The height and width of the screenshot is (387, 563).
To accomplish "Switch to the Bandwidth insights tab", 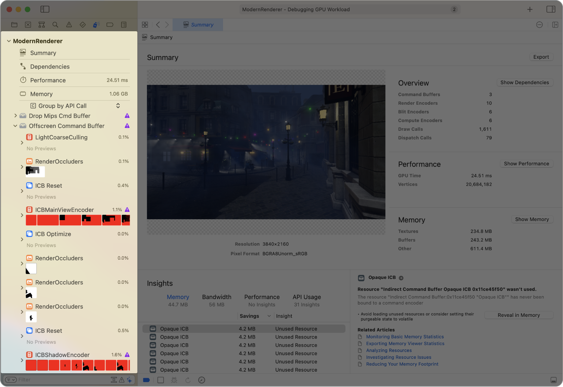I will tap(217, 297).
